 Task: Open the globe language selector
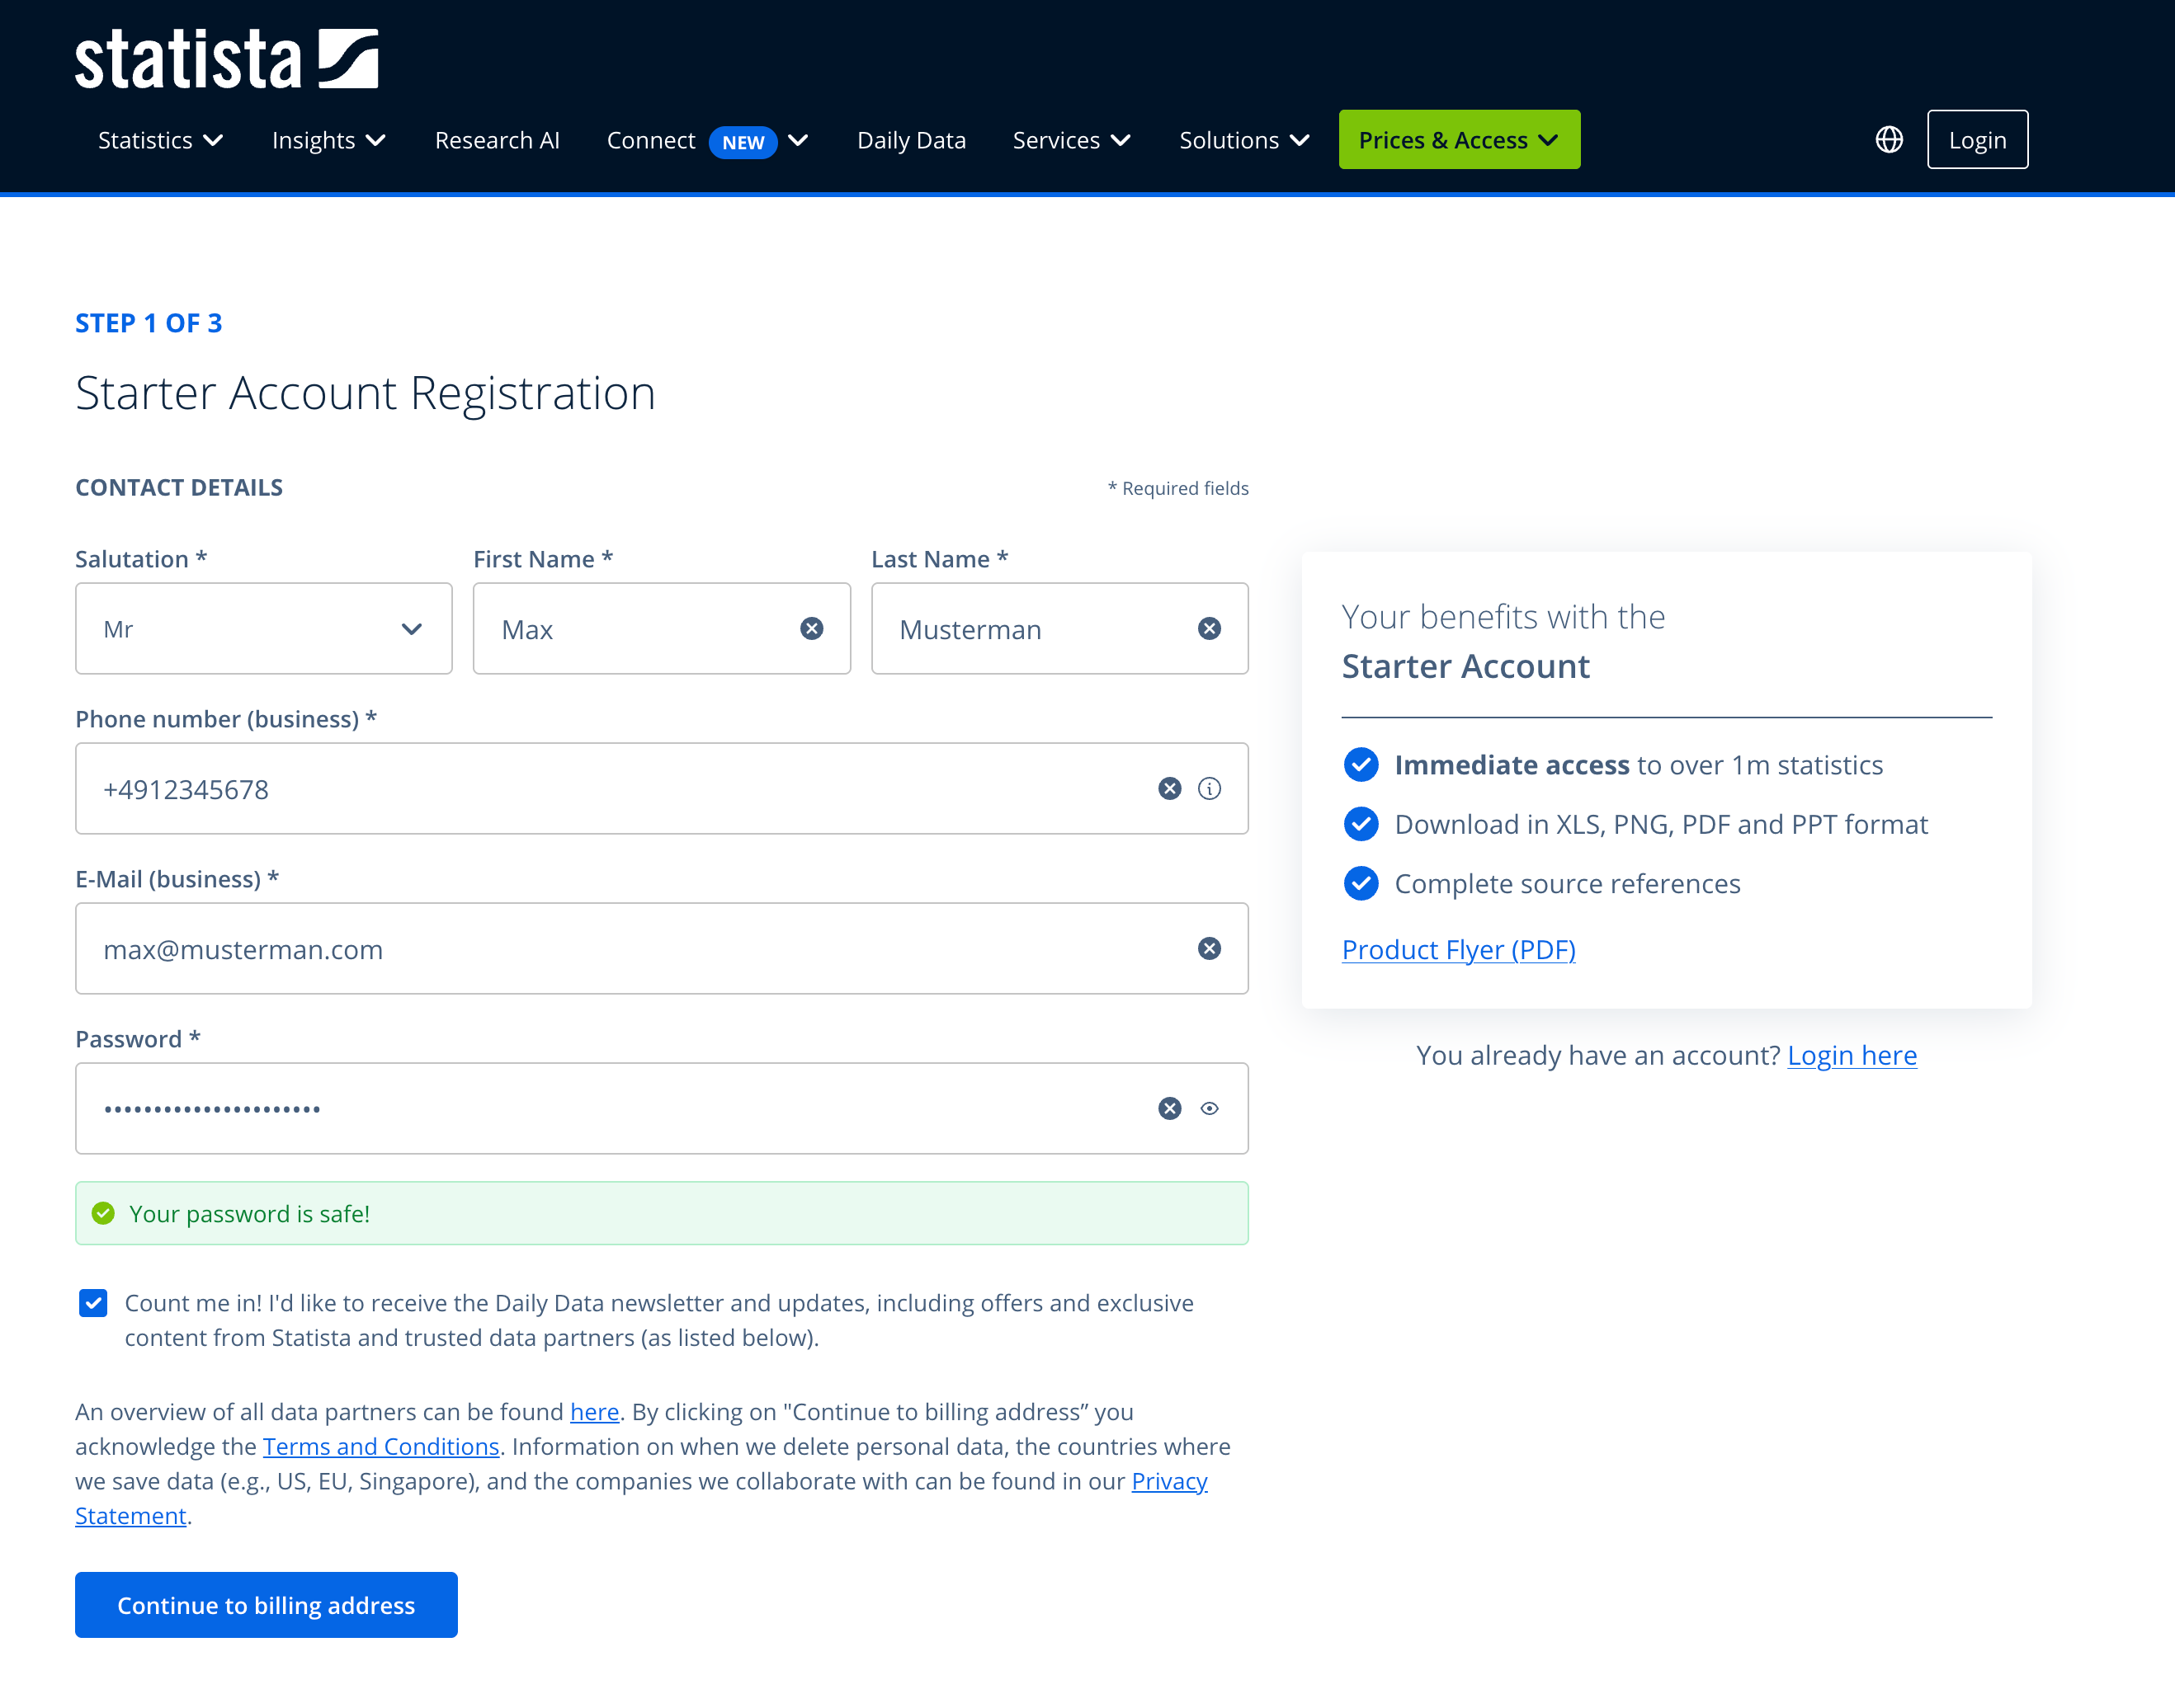click(x=1889, y=140)
